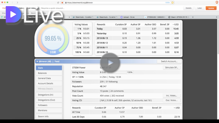Click the Feed link in account header
Image resolution: width=219 pixels, height=123 pixels.
(x=57, y=61)
